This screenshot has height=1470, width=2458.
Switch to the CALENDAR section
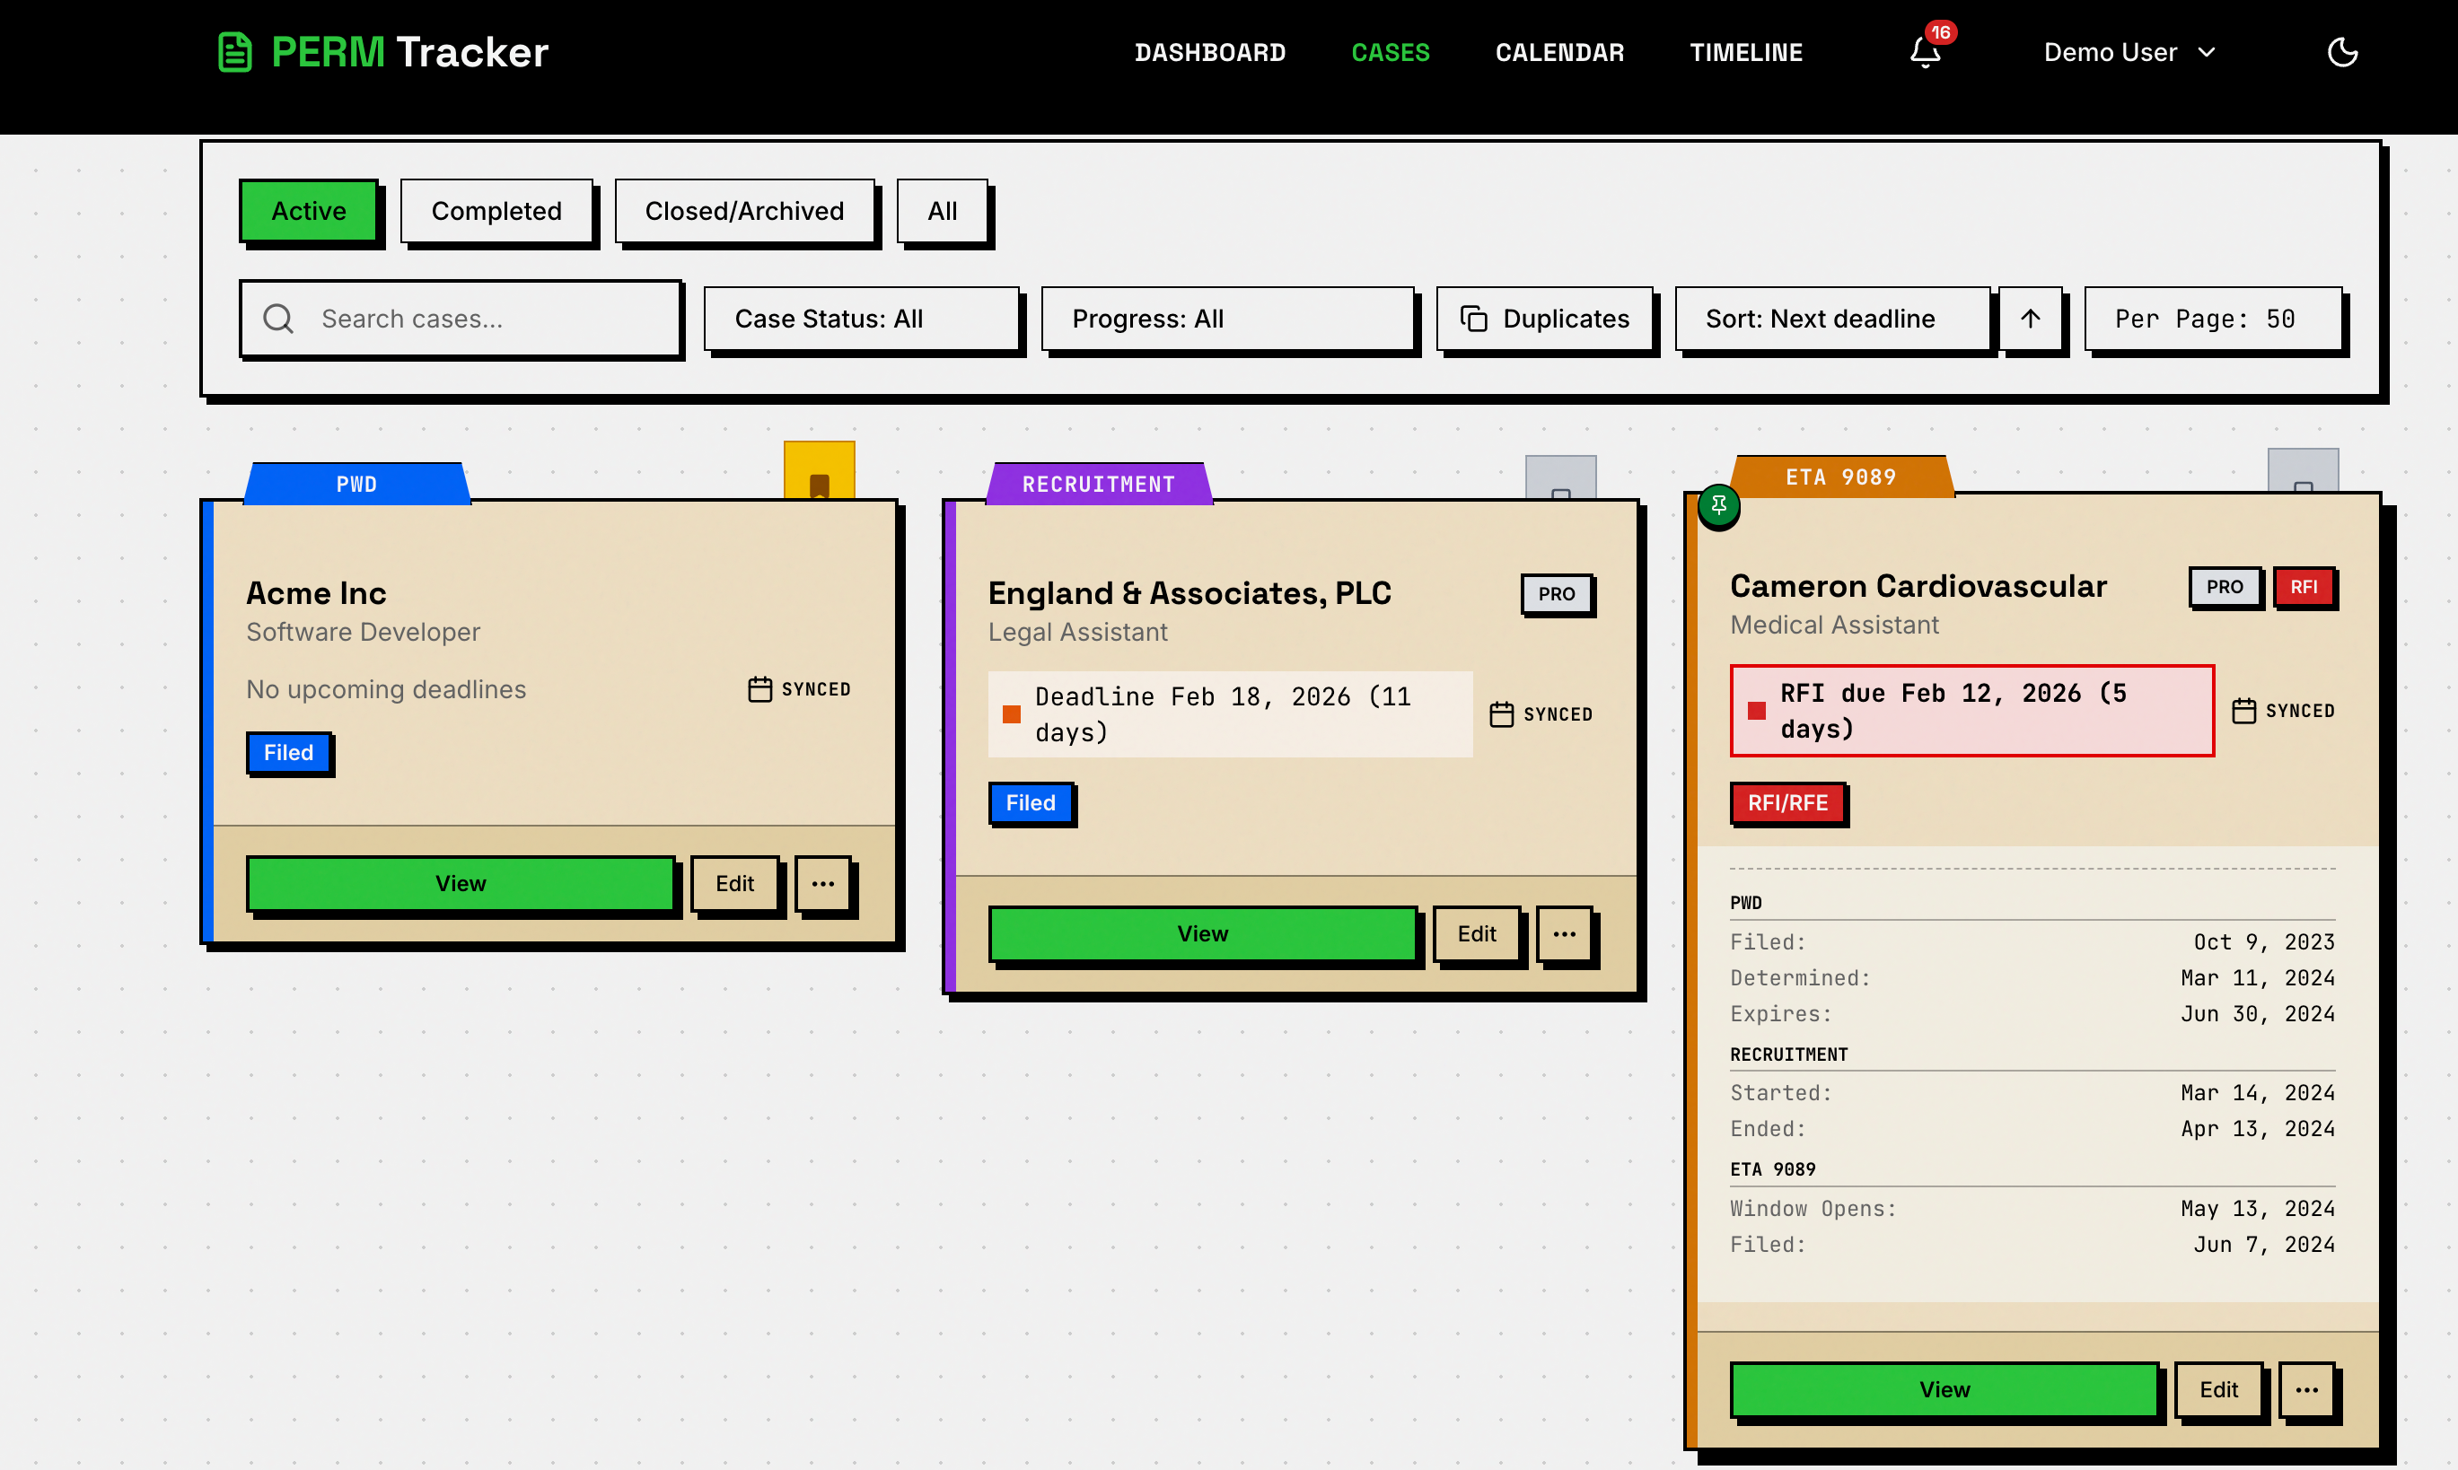click(1558, 52)
